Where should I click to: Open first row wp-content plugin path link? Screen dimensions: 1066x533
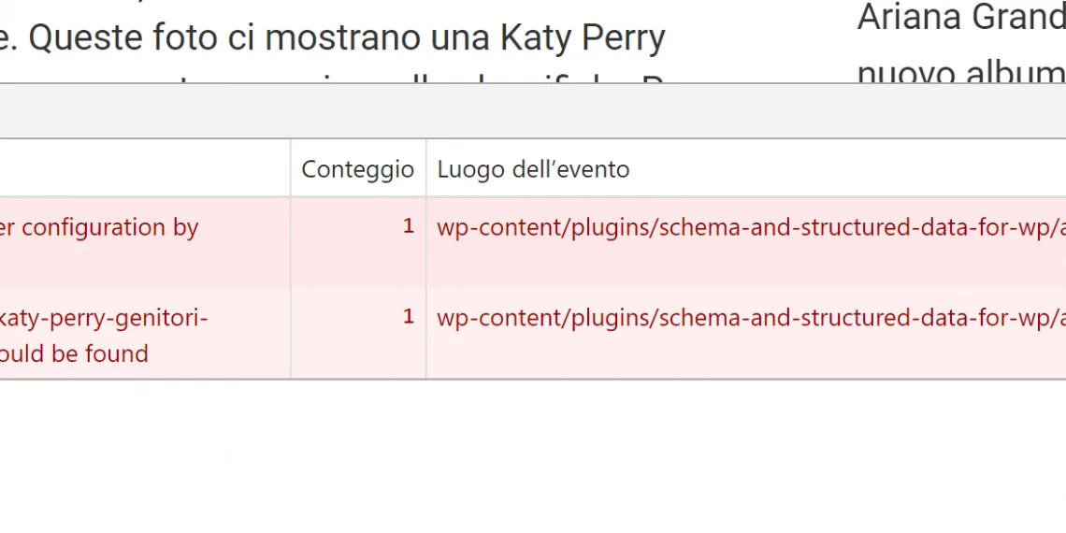pyautogui.click(x=750, y=227)
